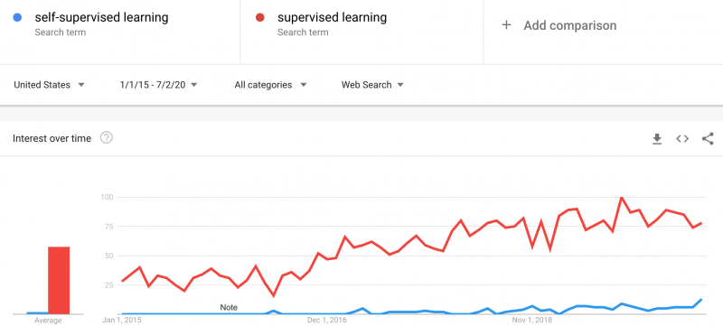This screenshot has width=723, height=326.
Task: Open the Note marker on the chart
Action: tap(229, 308)
